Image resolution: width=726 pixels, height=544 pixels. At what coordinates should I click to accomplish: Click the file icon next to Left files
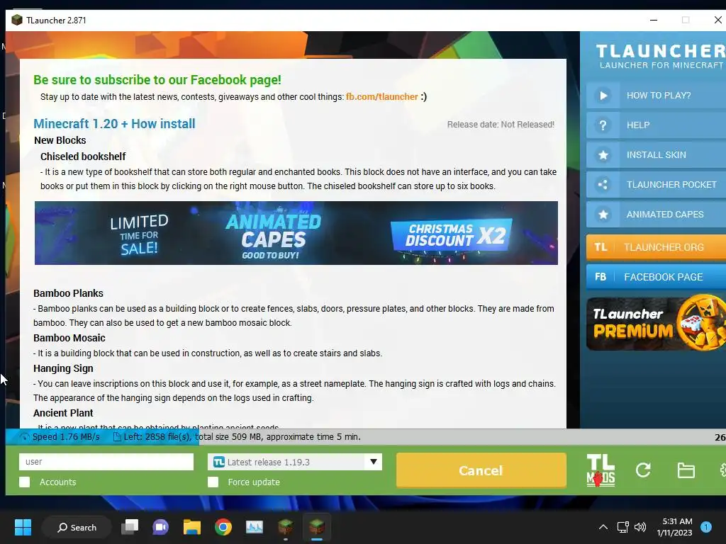[117, 436]
